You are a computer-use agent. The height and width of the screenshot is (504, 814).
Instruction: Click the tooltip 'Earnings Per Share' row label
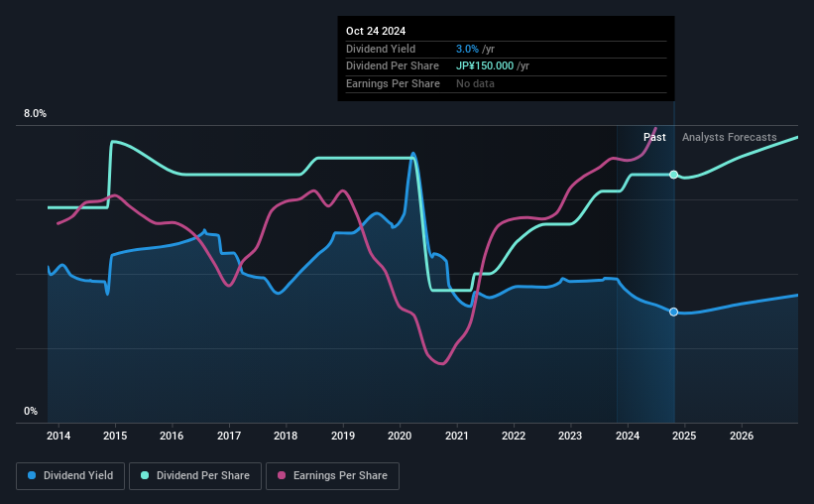coord(393,83)
